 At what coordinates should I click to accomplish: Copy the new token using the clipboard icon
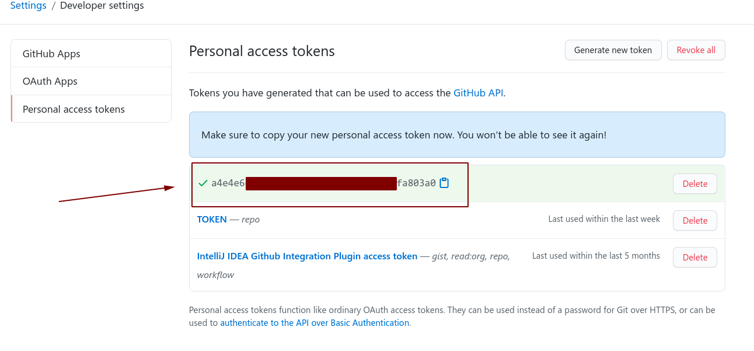[x=444, y=183]
